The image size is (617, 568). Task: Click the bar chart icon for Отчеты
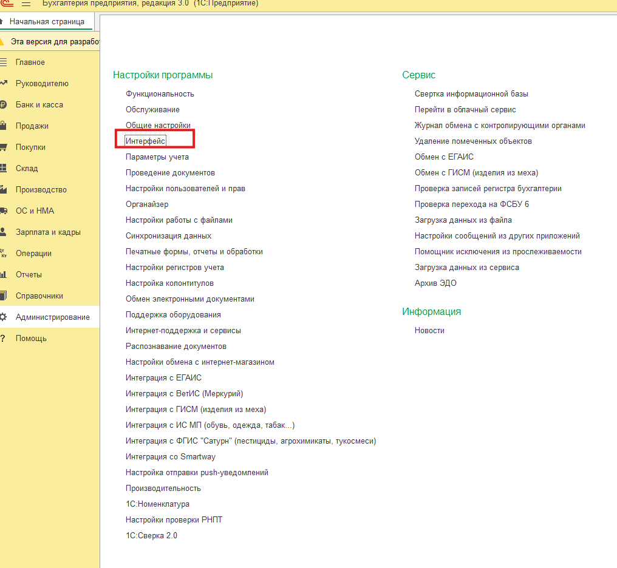[3, 274]
